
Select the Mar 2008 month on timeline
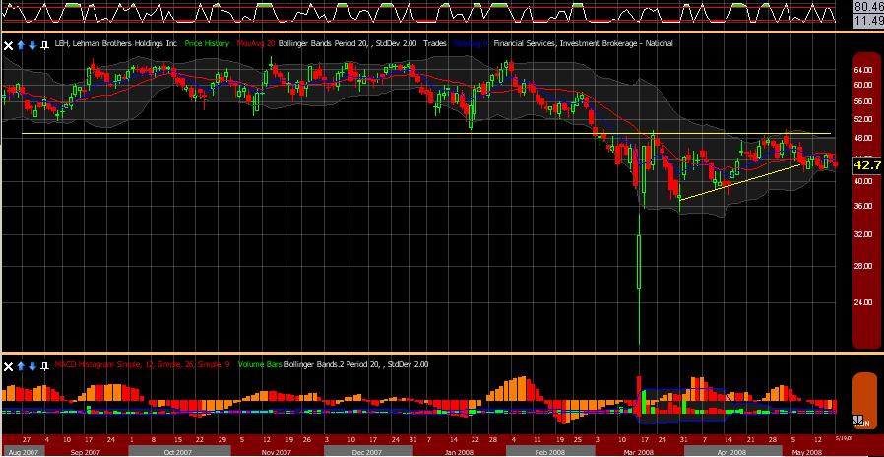(642, 451)
